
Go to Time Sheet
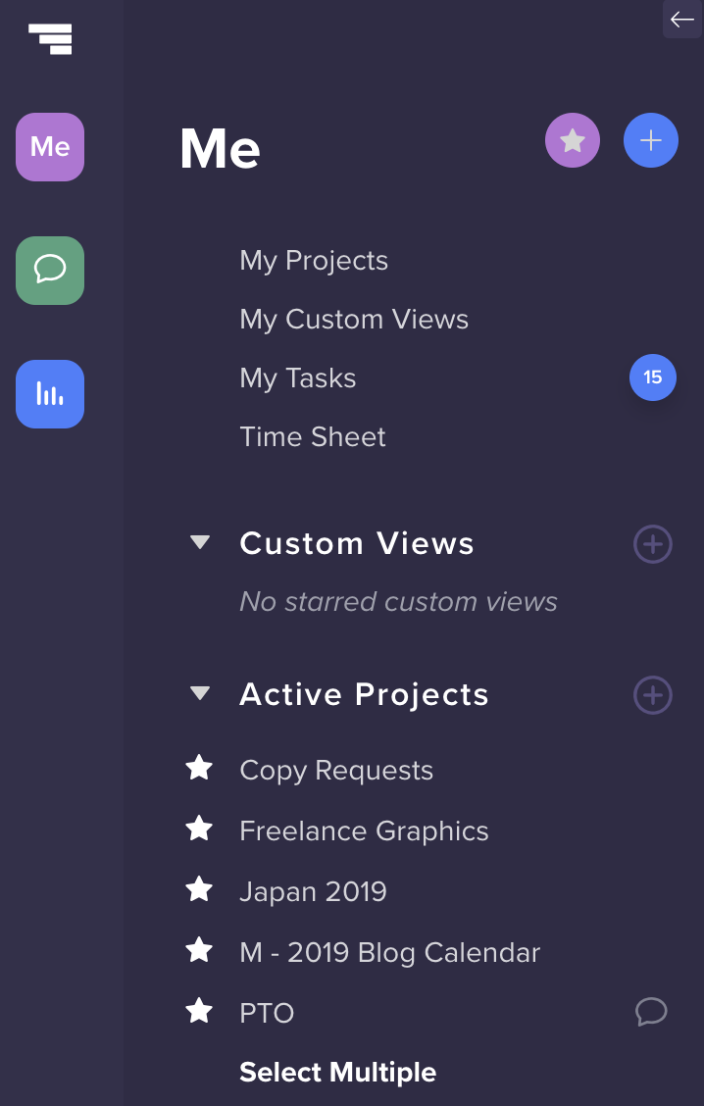click(x=313, y=437)
